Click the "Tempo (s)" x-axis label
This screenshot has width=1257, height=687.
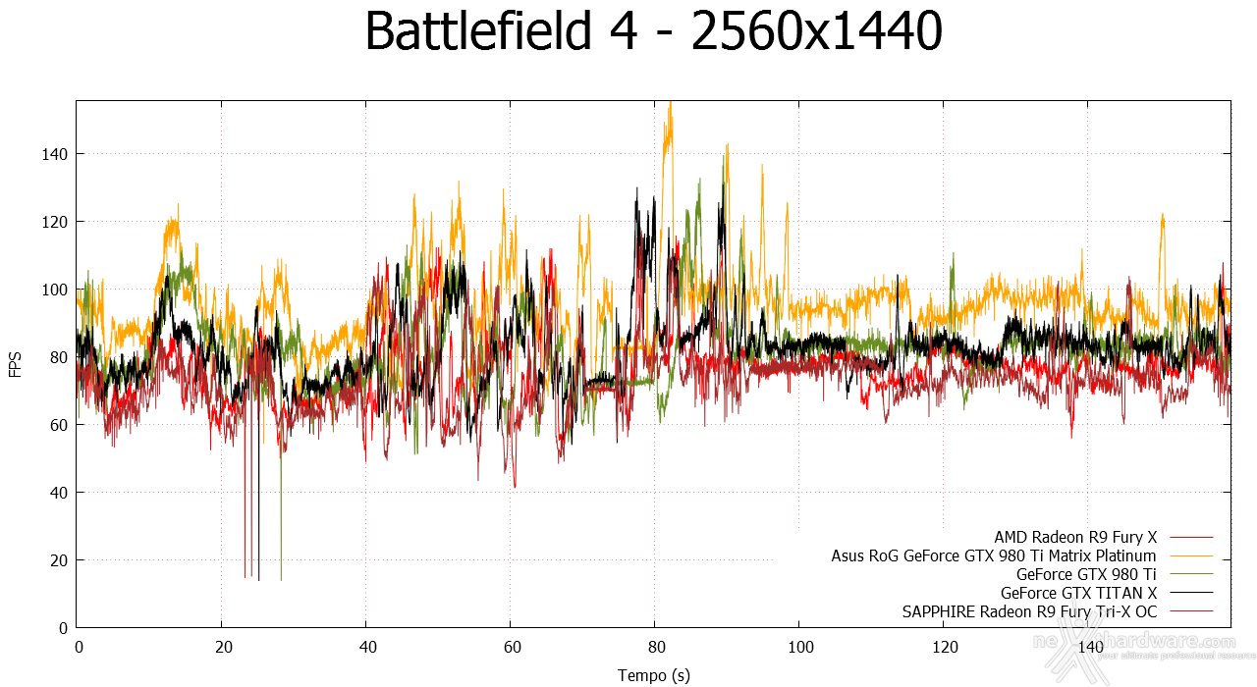coord(653,675)
